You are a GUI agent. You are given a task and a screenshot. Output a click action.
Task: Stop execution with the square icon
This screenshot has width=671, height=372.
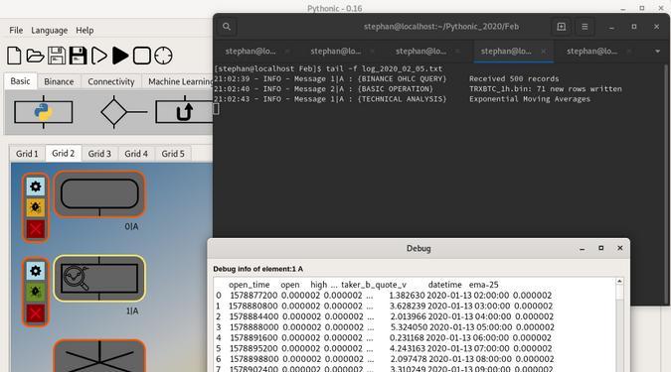click(141, 56)
